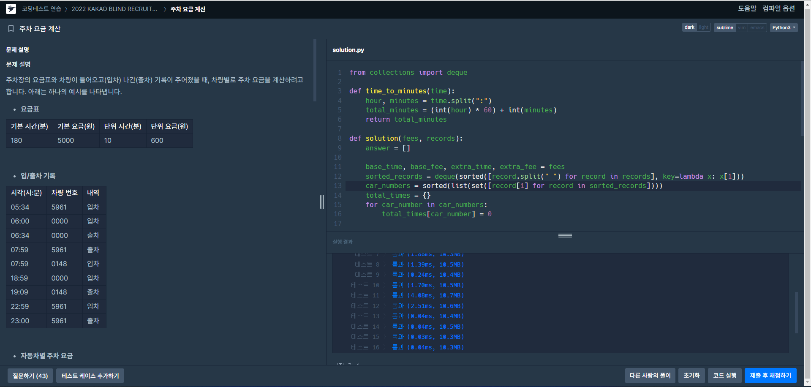This screenshot has height=387, width=811.
Task: Click the car_numbers assignment line
Action: (514, 186)
